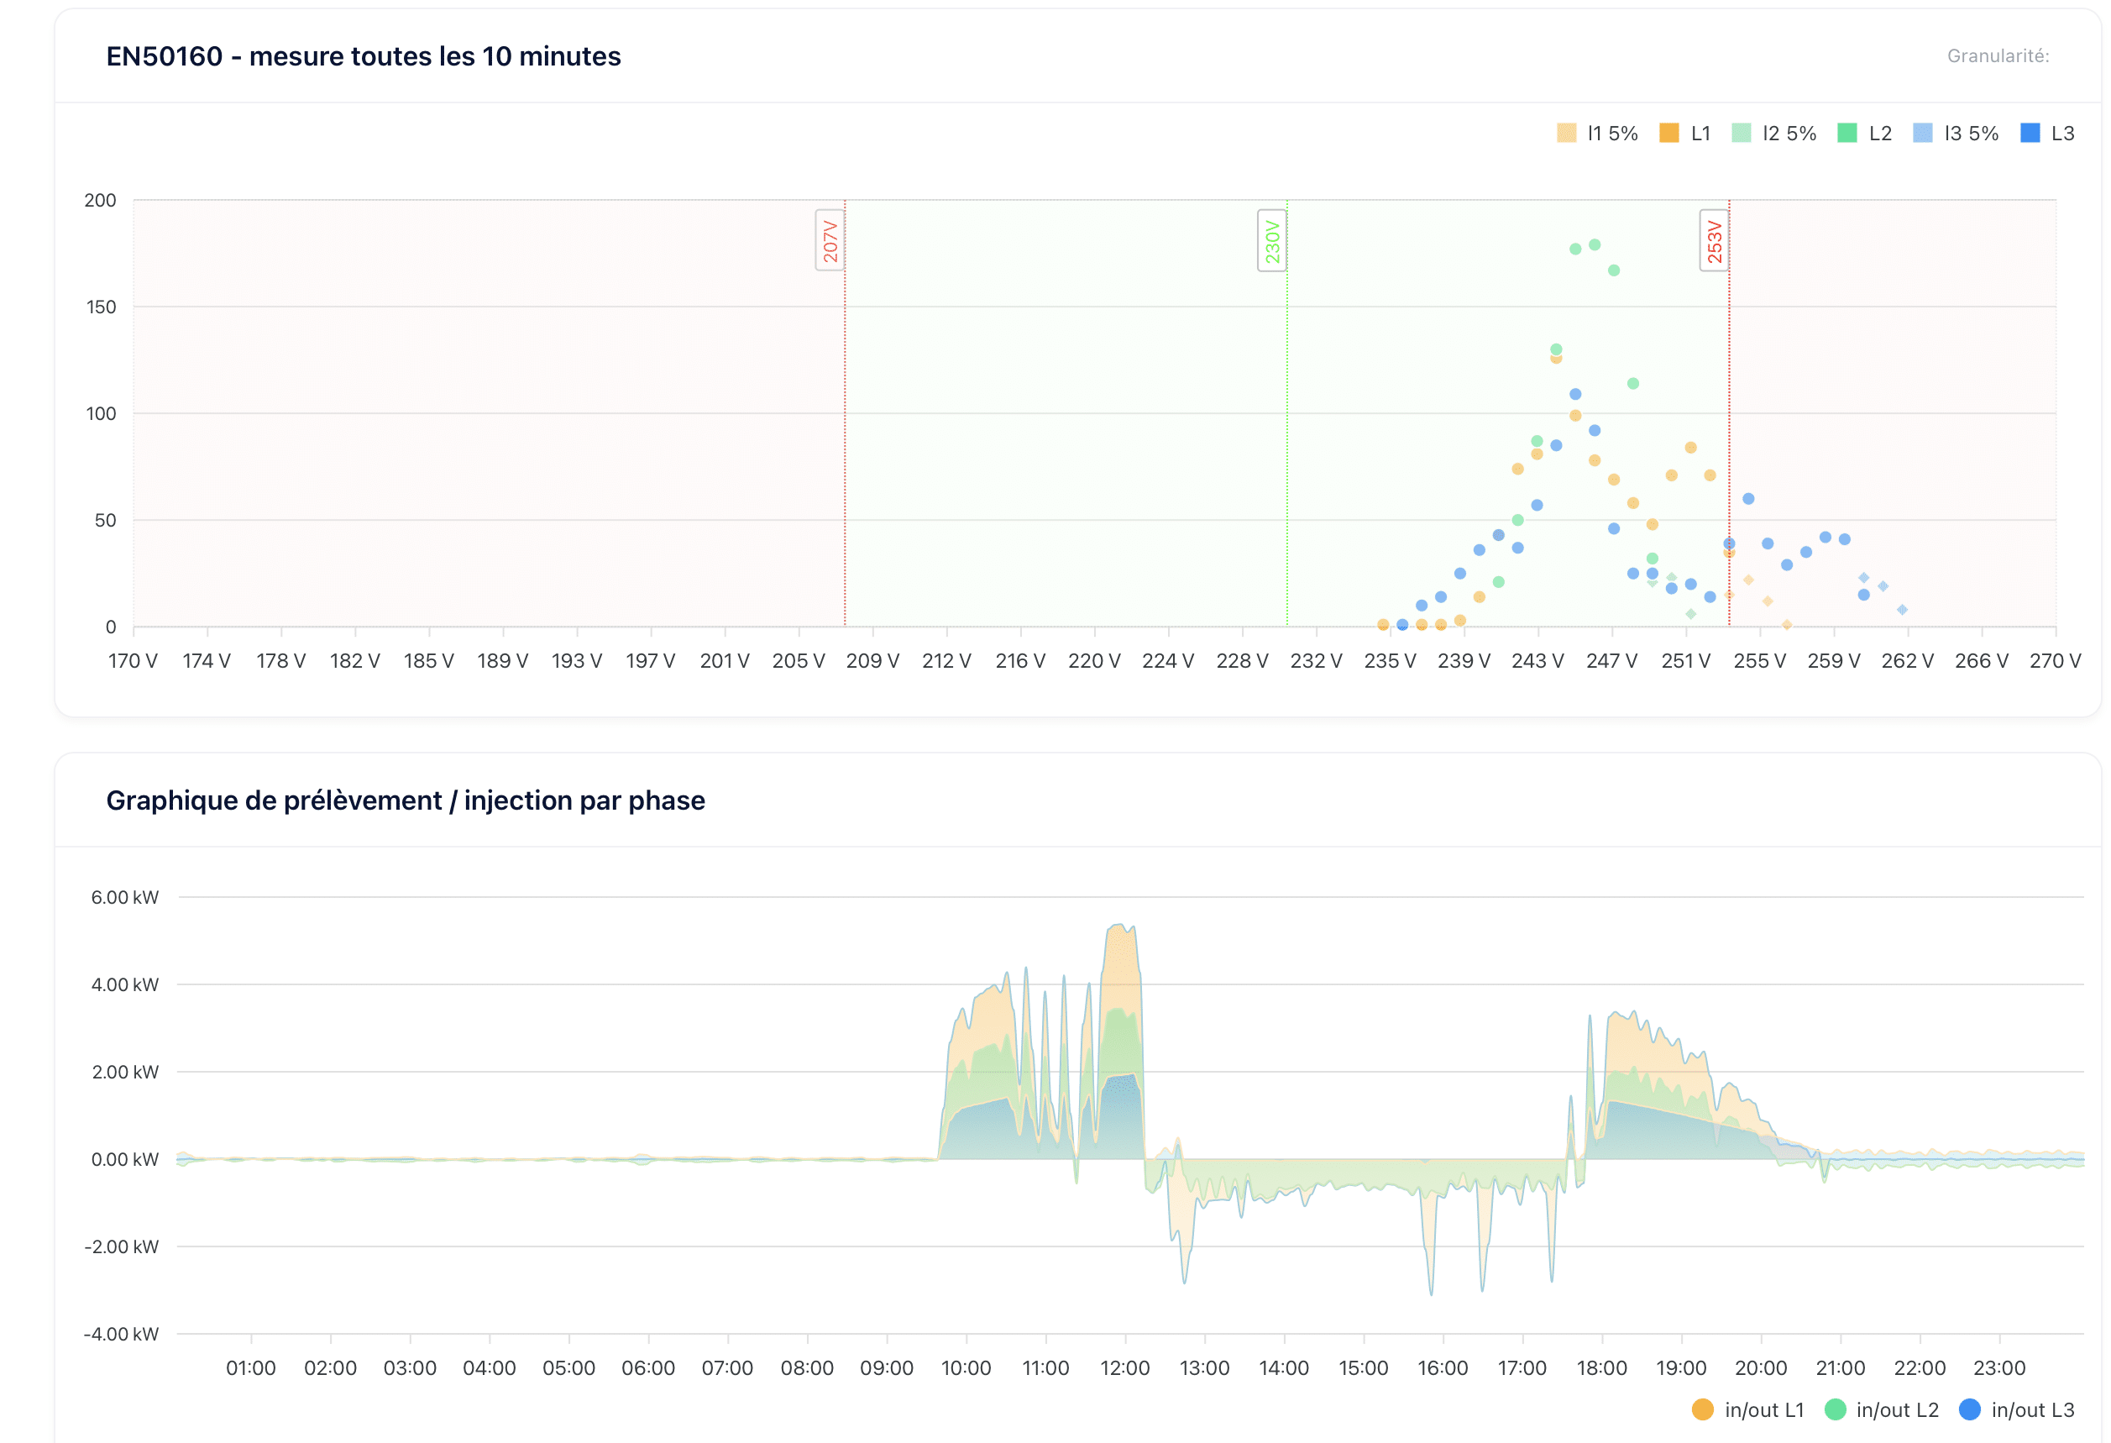
Task: Click the 207V lower threshold label
Action: tap(830, 241)
